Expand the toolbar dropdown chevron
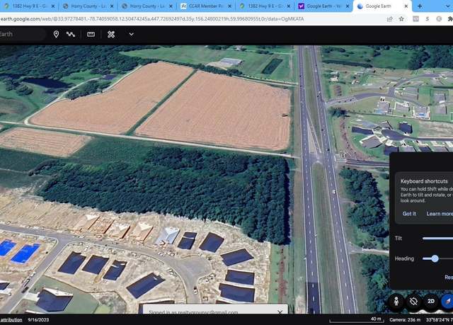Viewport: 453px width, 325px height. [131, 35]
